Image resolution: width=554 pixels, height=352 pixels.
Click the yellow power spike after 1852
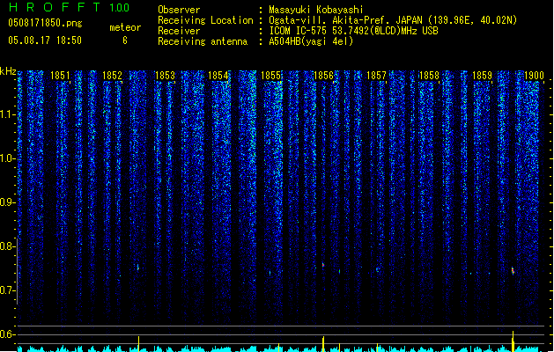click(x=138, y=344)
